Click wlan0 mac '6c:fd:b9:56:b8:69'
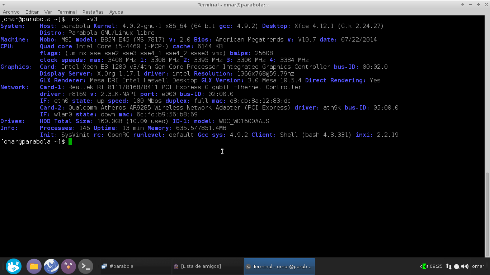 pyautogui.click(x=167, y=115)
